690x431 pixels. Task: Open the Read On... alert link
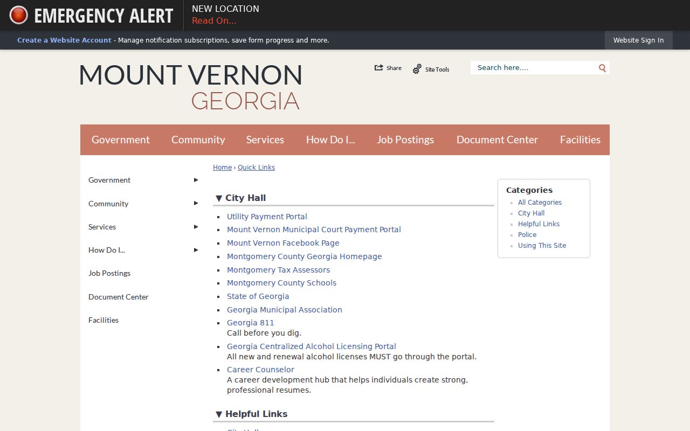[214, 21]
